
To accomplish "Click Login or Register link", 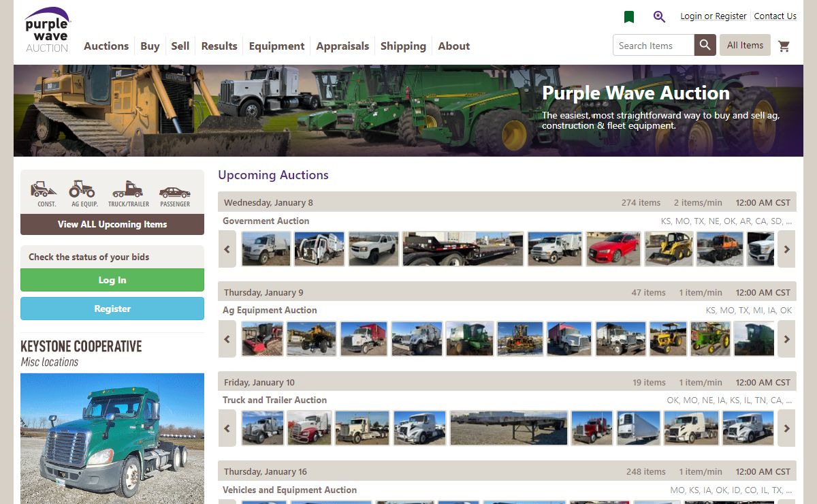I will point(714,16).
